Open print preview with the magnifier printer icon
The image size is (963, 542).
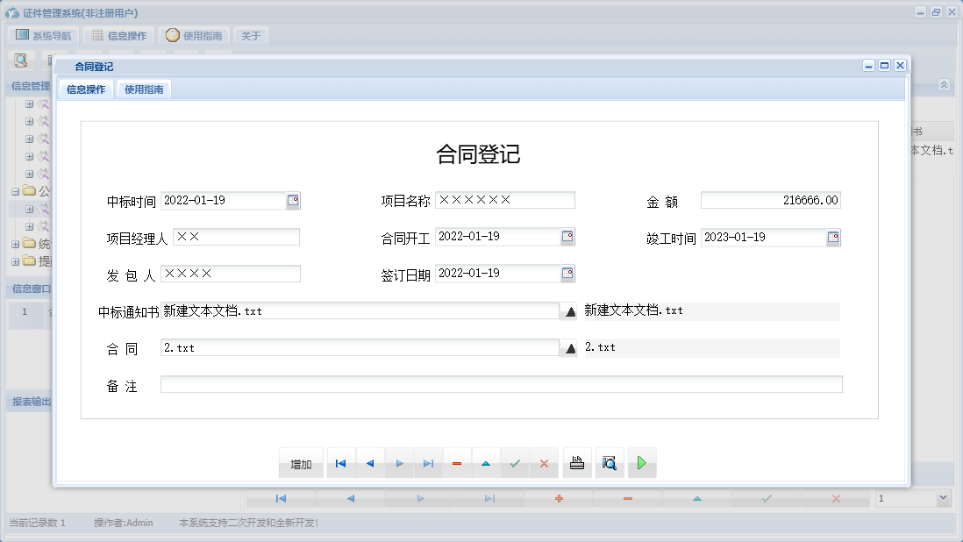point(610,463)
